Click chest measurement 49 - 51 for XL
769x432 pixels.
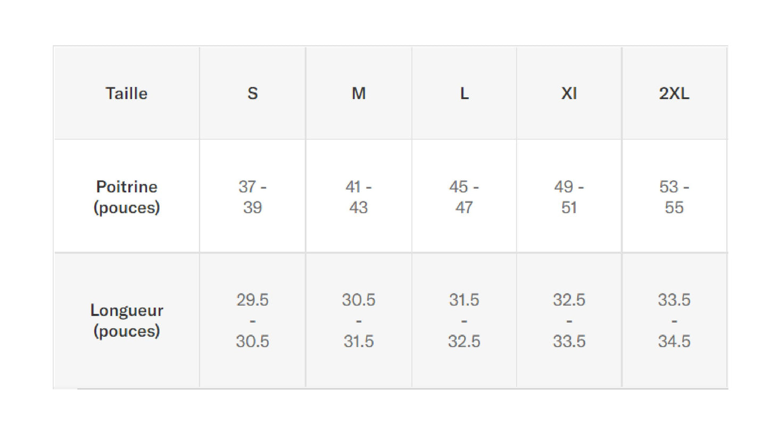click(569, 197)
